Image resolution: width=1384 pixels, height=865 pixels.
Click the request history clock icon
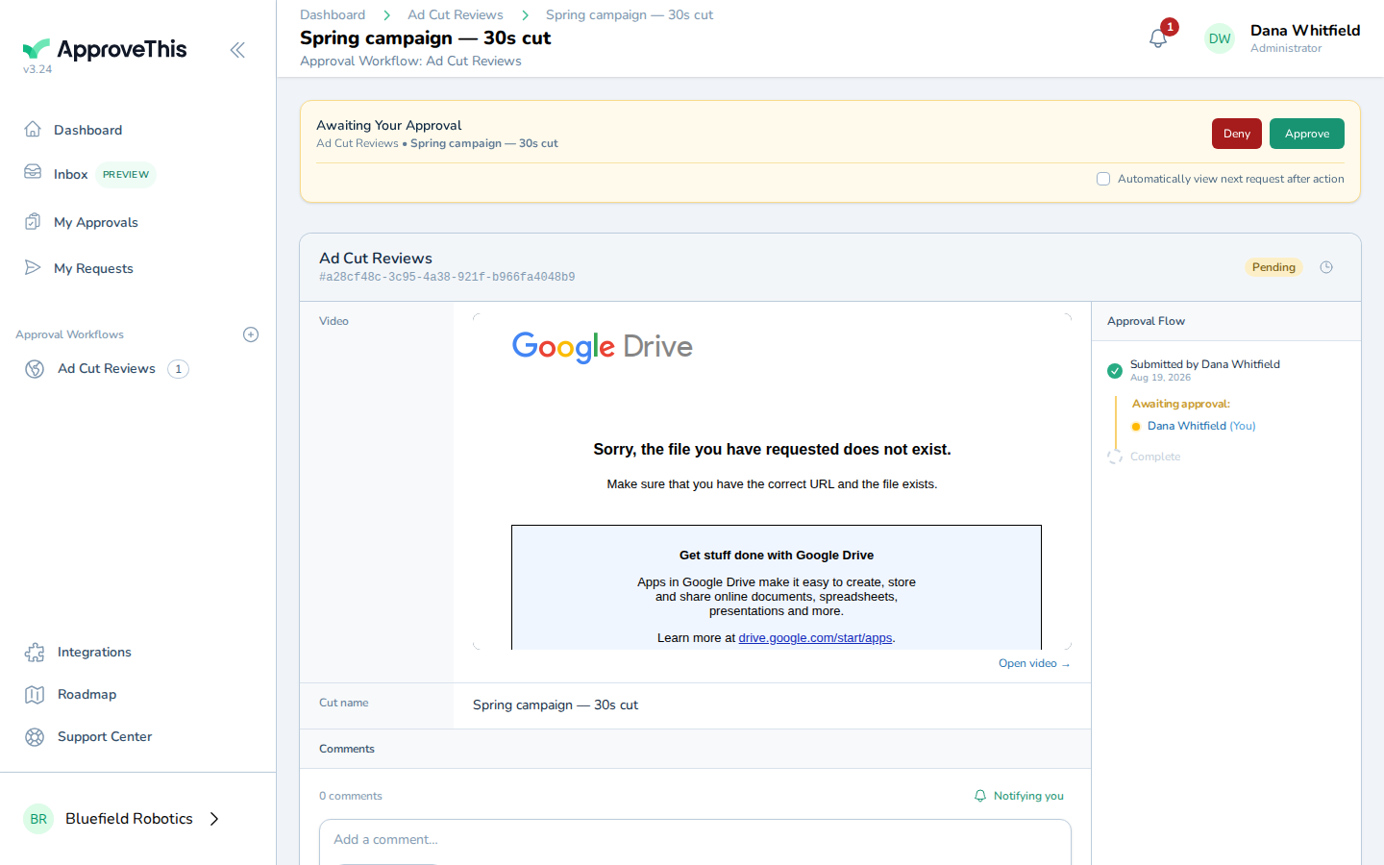click(1326, 267)
